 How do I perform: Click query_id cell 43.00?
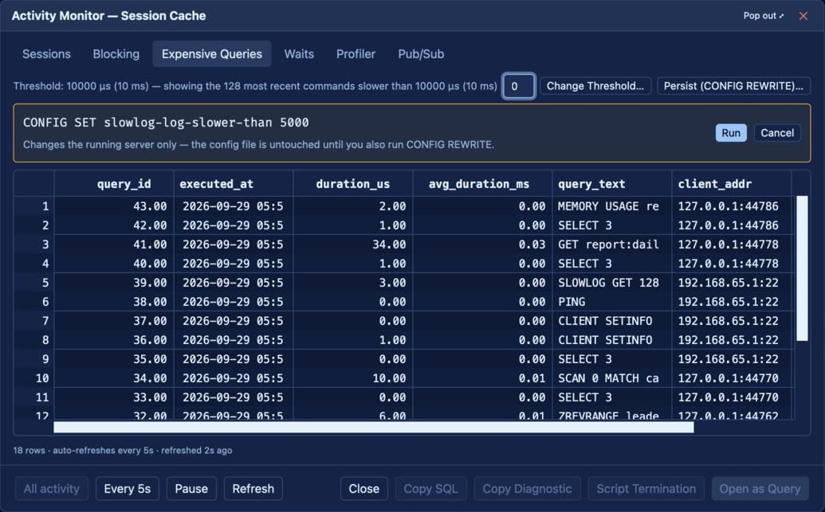[x=114, y=206]
